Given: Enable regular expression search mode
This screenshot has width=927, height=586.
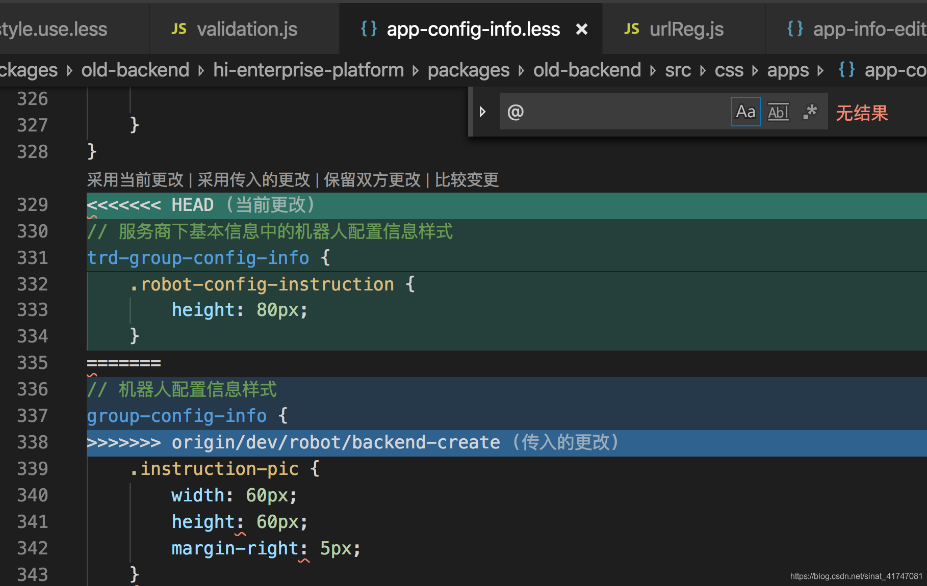Looking at the screenshot, I should coord(810,112).
